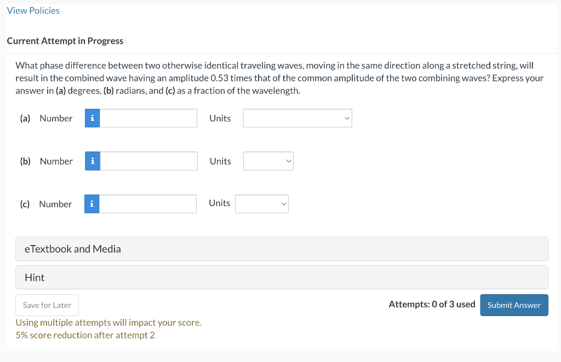Click the info icon for part (b)
Screen dimensions: 561x362
click(93, 161)
